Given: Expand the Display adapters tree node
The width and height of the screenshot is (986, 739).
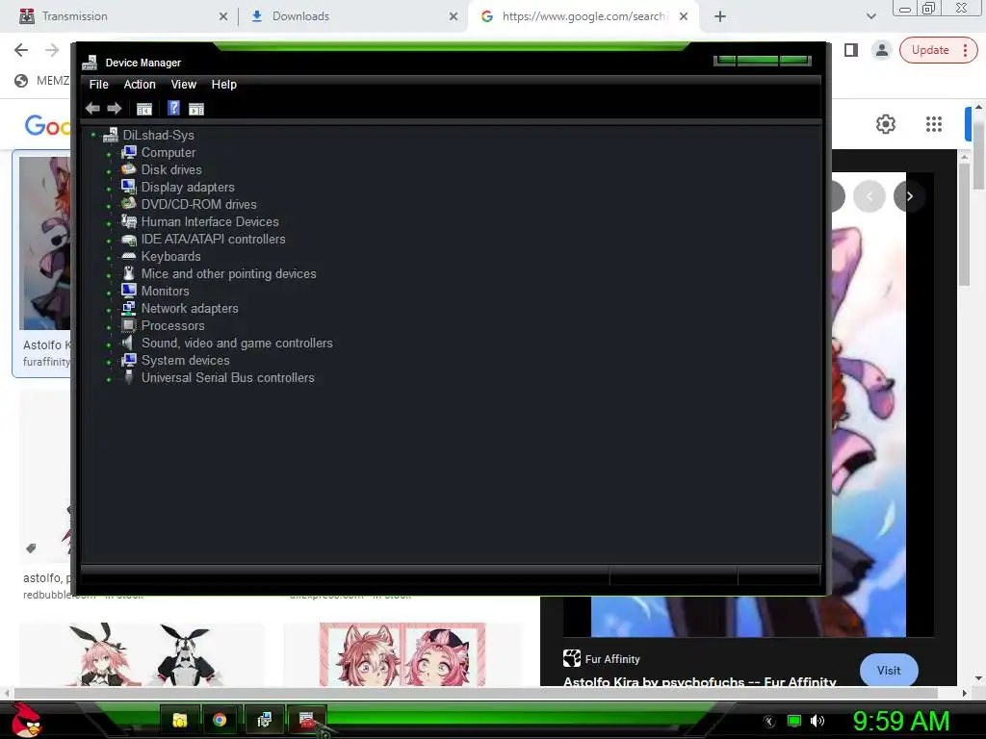Looking at the screenshot, I should click(109, 189).
